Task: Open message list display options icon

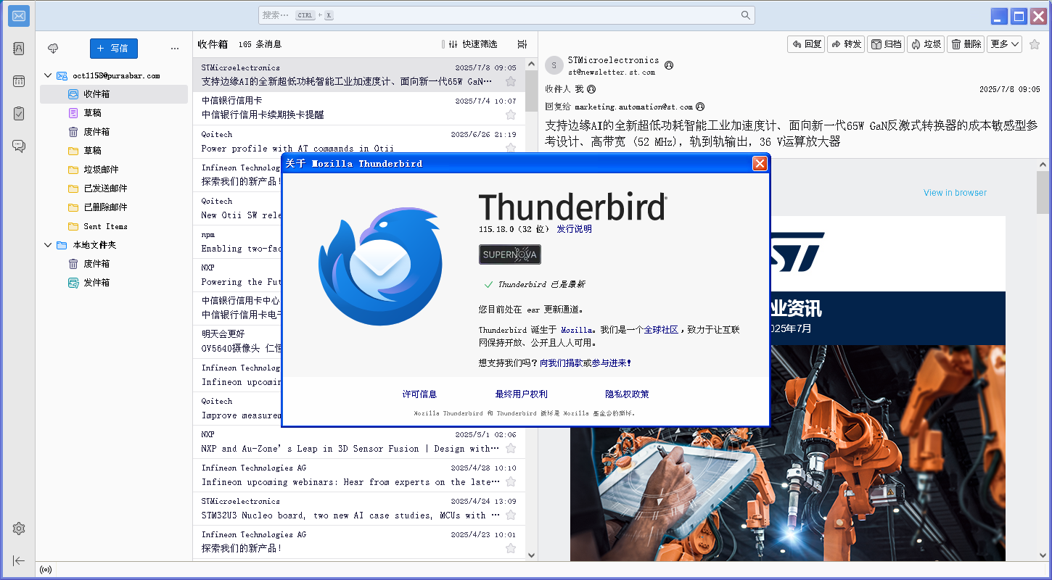Action: coord(522,44)
